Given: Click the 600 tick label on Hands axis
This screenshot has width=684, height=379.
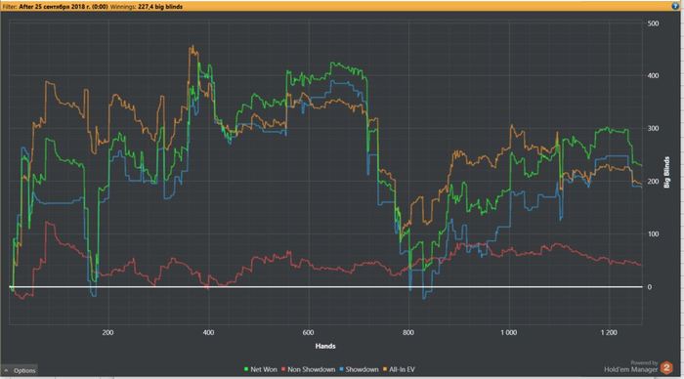Looking at the screenshot, I should click(x=308, y=332).
